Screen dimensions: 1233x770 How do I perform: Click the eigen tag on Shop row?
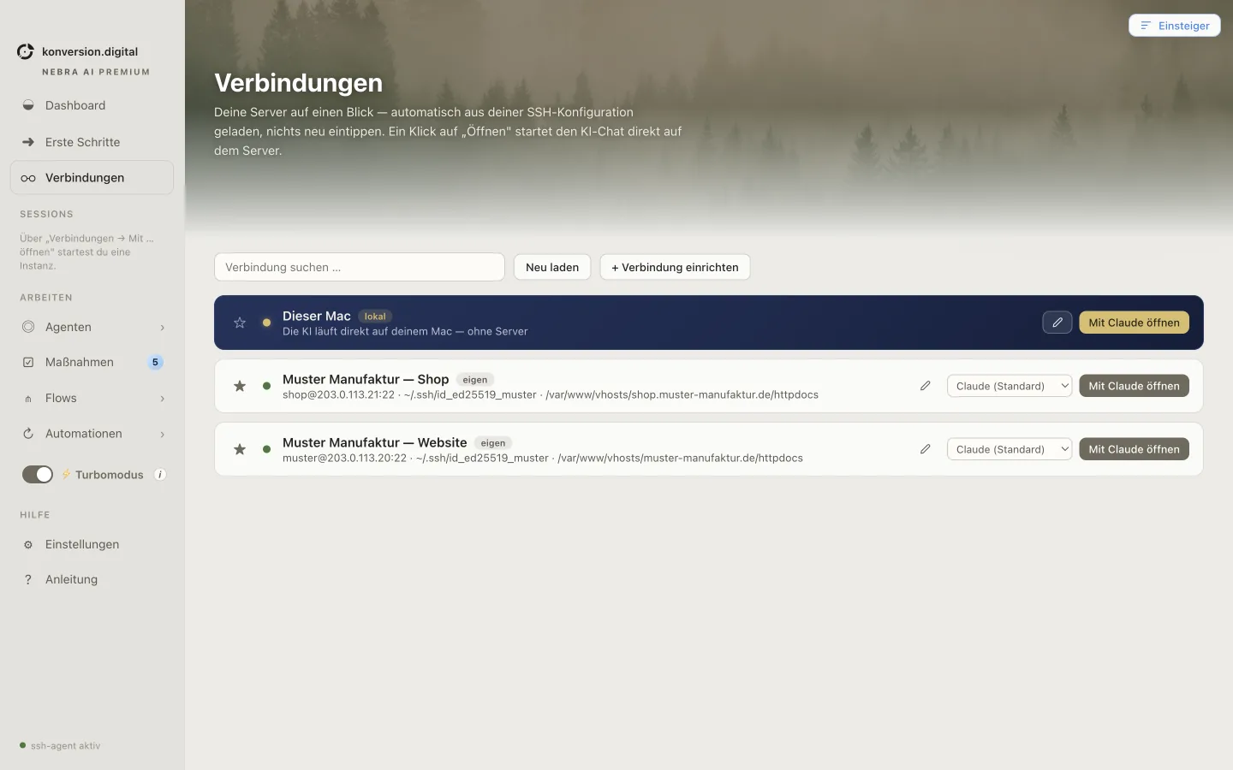(475, 380)
